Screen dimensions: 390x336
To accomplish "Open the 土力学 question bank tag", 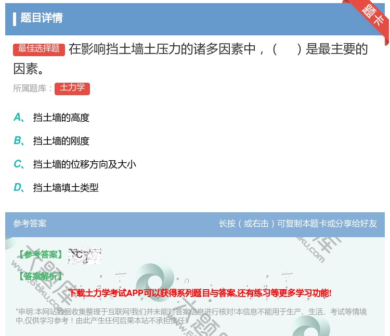I will click(72, 88).
